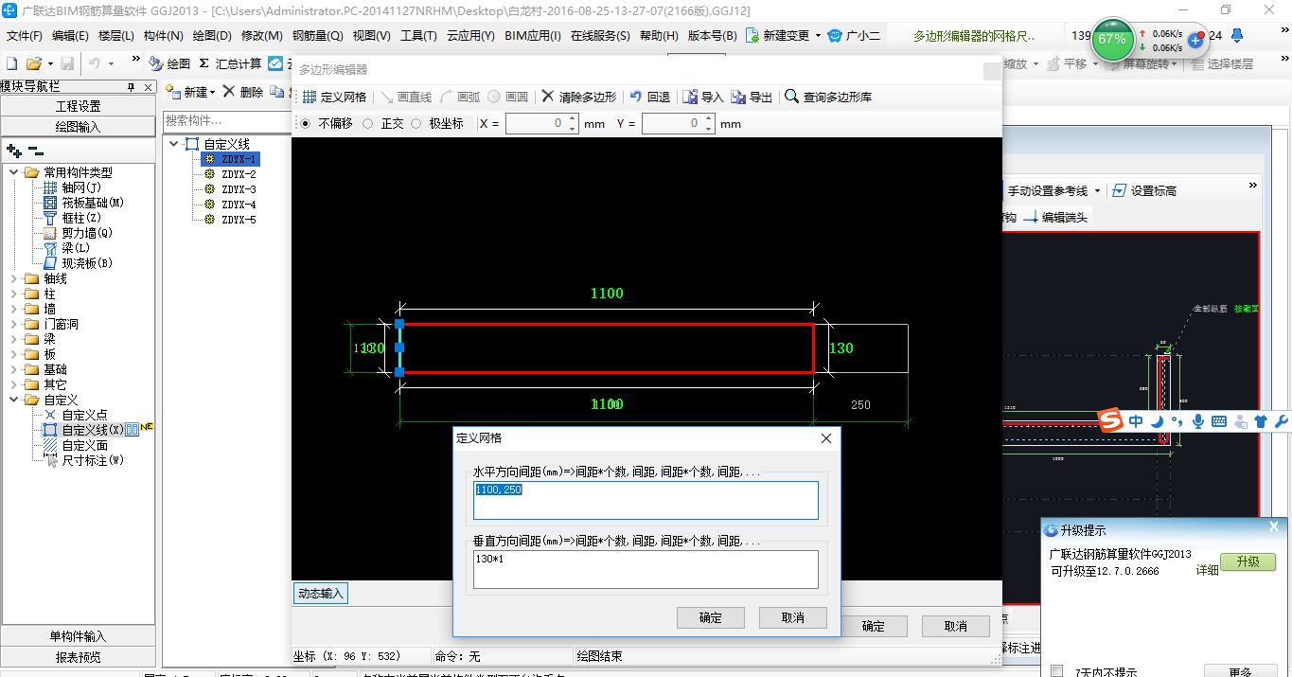Click the 汇总计算 sigma icon

tap(204, 63)
